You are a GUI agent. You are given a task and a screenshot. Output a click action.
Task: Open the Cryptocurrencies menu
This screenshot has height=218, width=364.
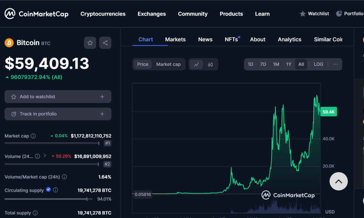pos(103,14)
